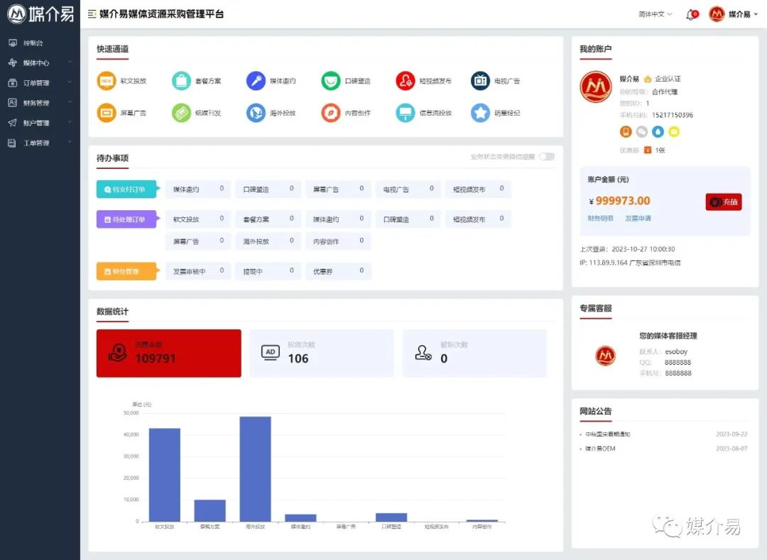Open the 发票申请 link
Image resolution: width=767 pixels, height=560 pixels.
(638, 219)
